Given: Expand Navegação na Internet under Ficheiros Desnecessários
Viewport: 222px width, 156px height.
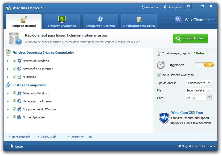Looking at the screenshot, I should pyautogui.click(x=8, y=69).
